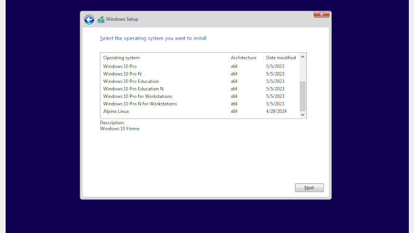
Task: Sort by Operating system column header
Action: [x=164, y=57]
